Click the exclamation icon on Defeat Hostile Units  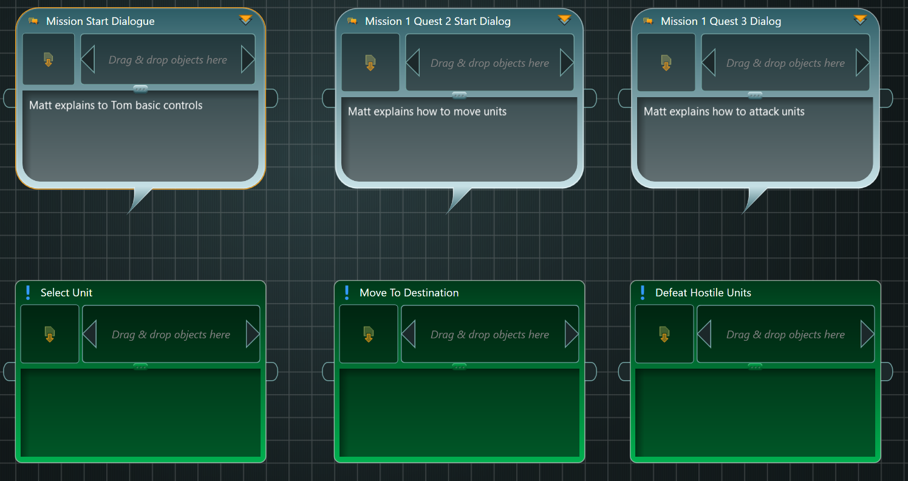(643, 293)
